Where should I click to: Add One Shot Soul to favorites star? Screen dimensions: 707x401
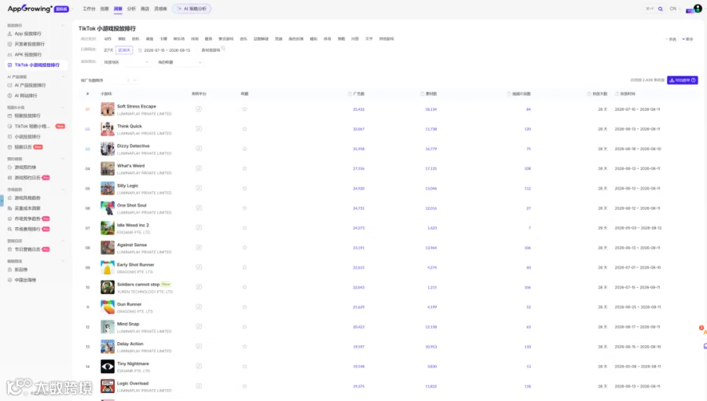244,208
